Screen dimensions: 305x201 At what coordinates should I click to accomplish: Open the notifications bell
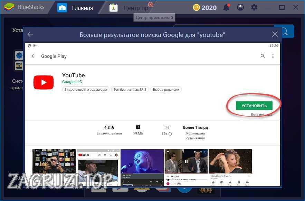226,7
